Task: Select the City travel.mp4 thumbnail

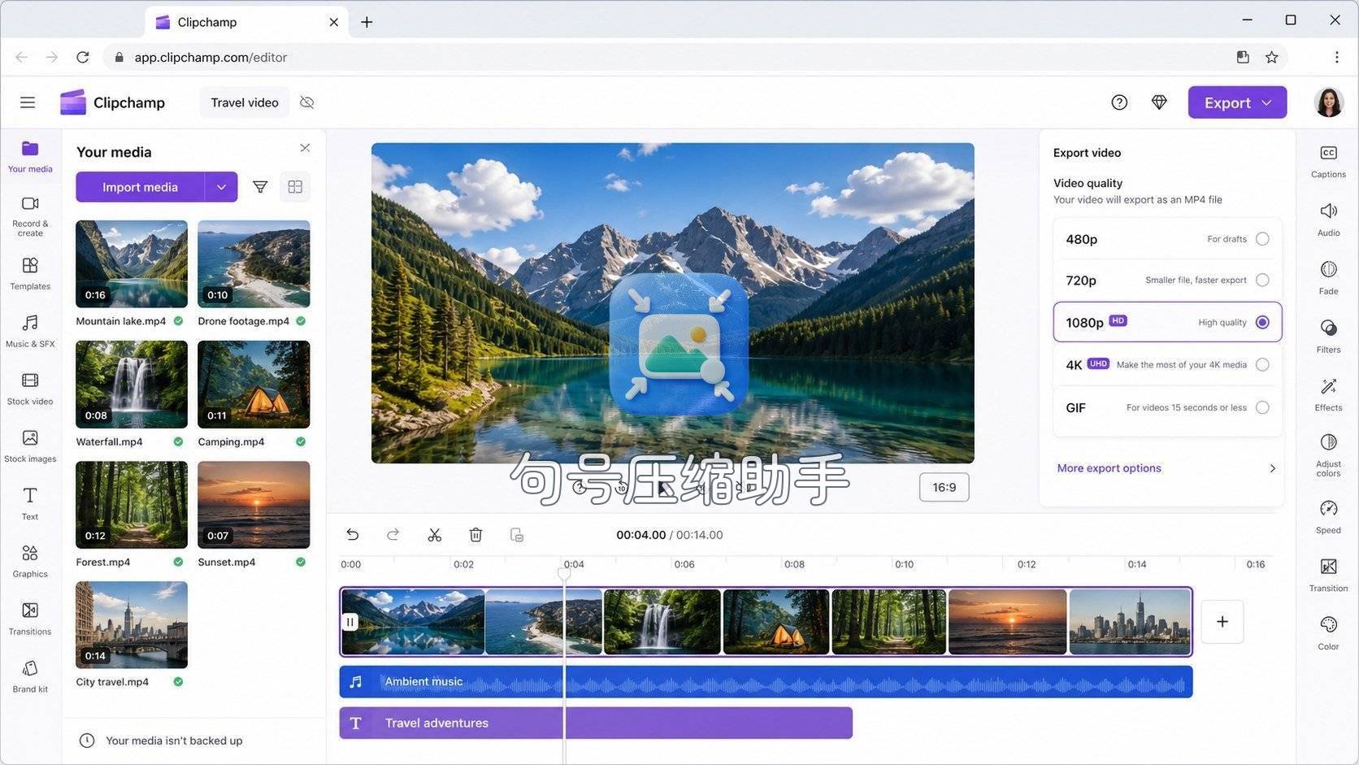Action: [x=132, y=625]
